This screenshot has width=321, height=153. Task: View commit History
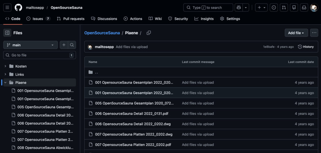click(306, 47)
